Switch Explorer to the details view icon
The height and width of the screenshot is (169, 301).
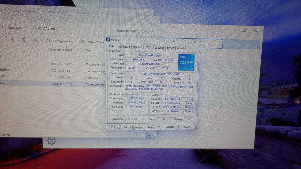(x=149, y=135)
